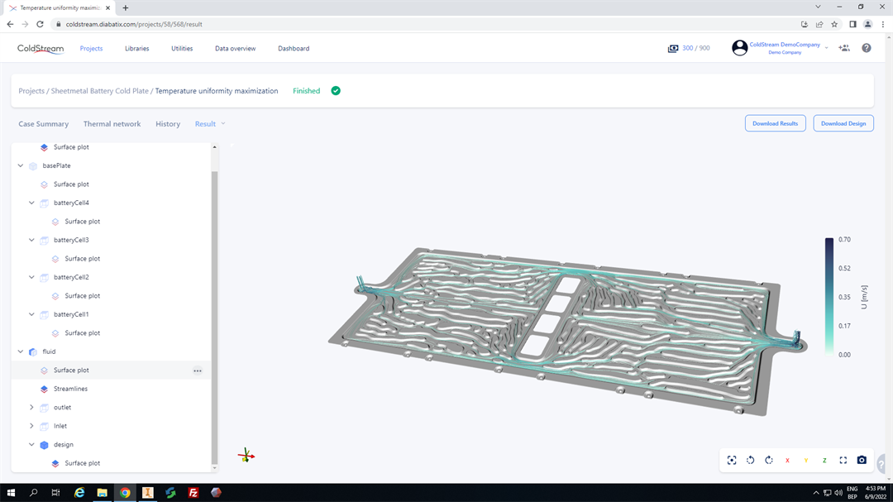Toggle the Surface plot under design
The height and width of the screenshot is (502, 893).
click(x=82, y=463)
